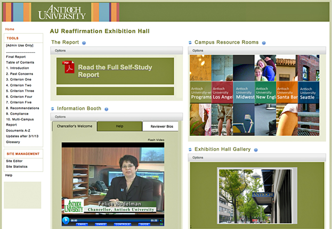Switch to the Help tab
Viewport: 332px width, 229px height.
[119, 126]
